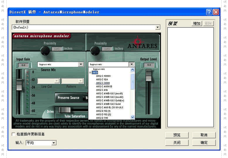Click the modeled Proximity inches readout
228x158 pixels.
107,49
